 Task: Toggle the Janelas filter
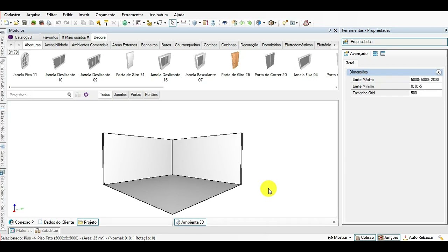[x=120, y=94]
